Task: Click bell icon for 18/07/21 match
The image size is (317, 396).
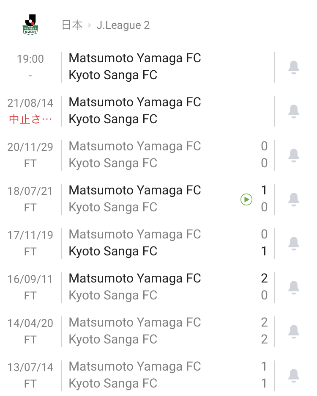Action: click(294, 199)
